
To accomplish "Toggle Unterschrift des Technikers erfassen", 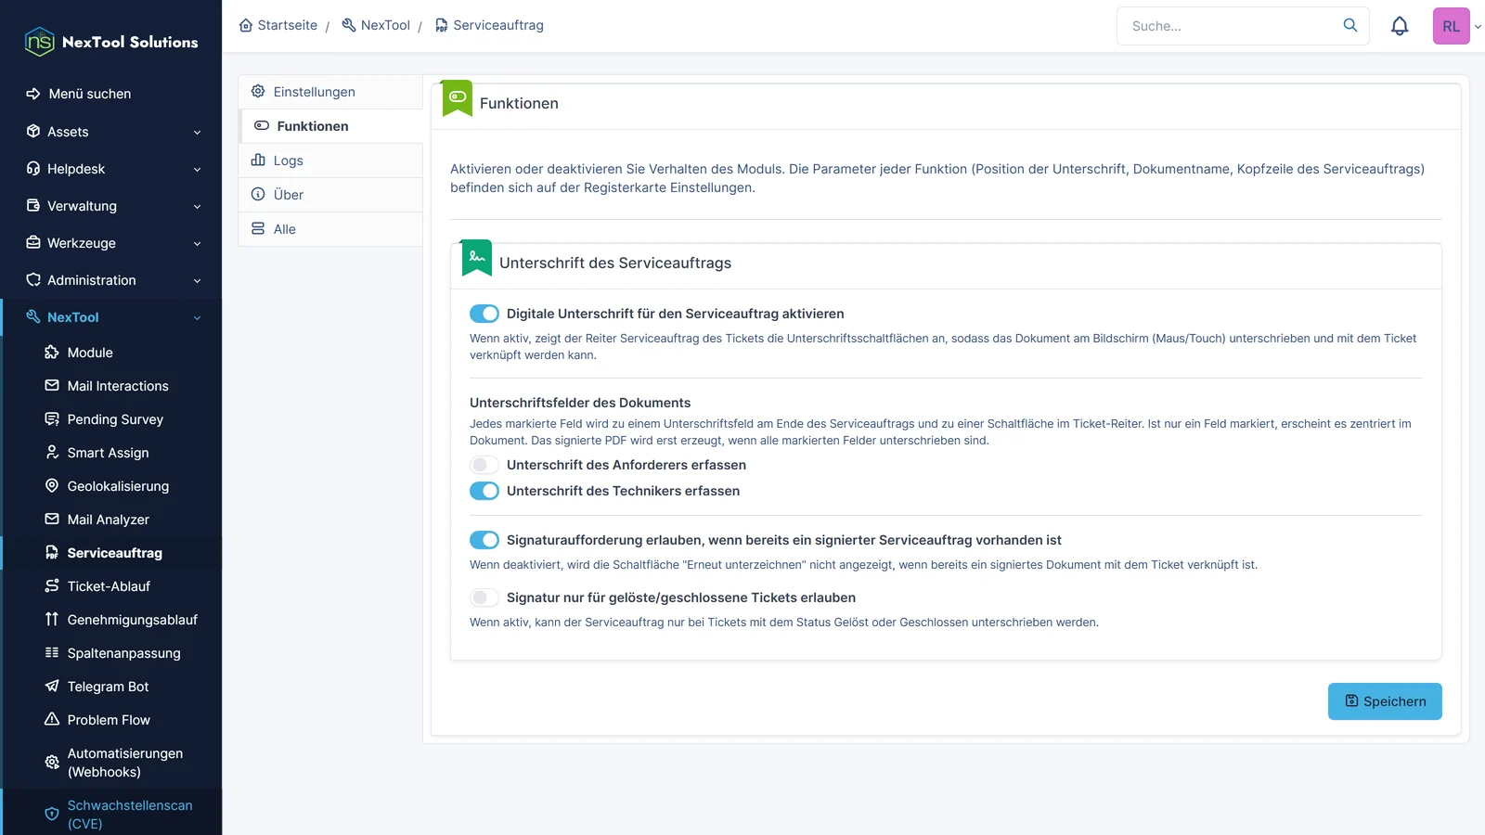I will tap(484, 491).
